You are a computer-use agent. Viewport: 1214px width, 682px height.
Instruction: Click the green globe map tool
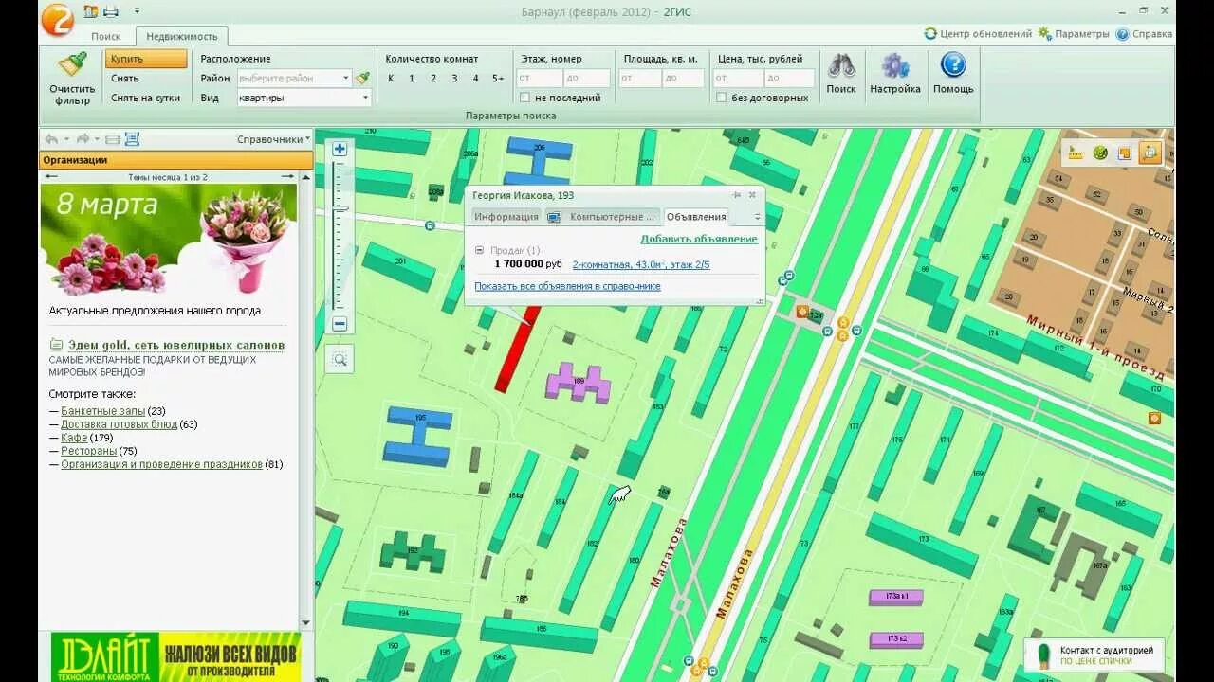[x=1100, y=153]
